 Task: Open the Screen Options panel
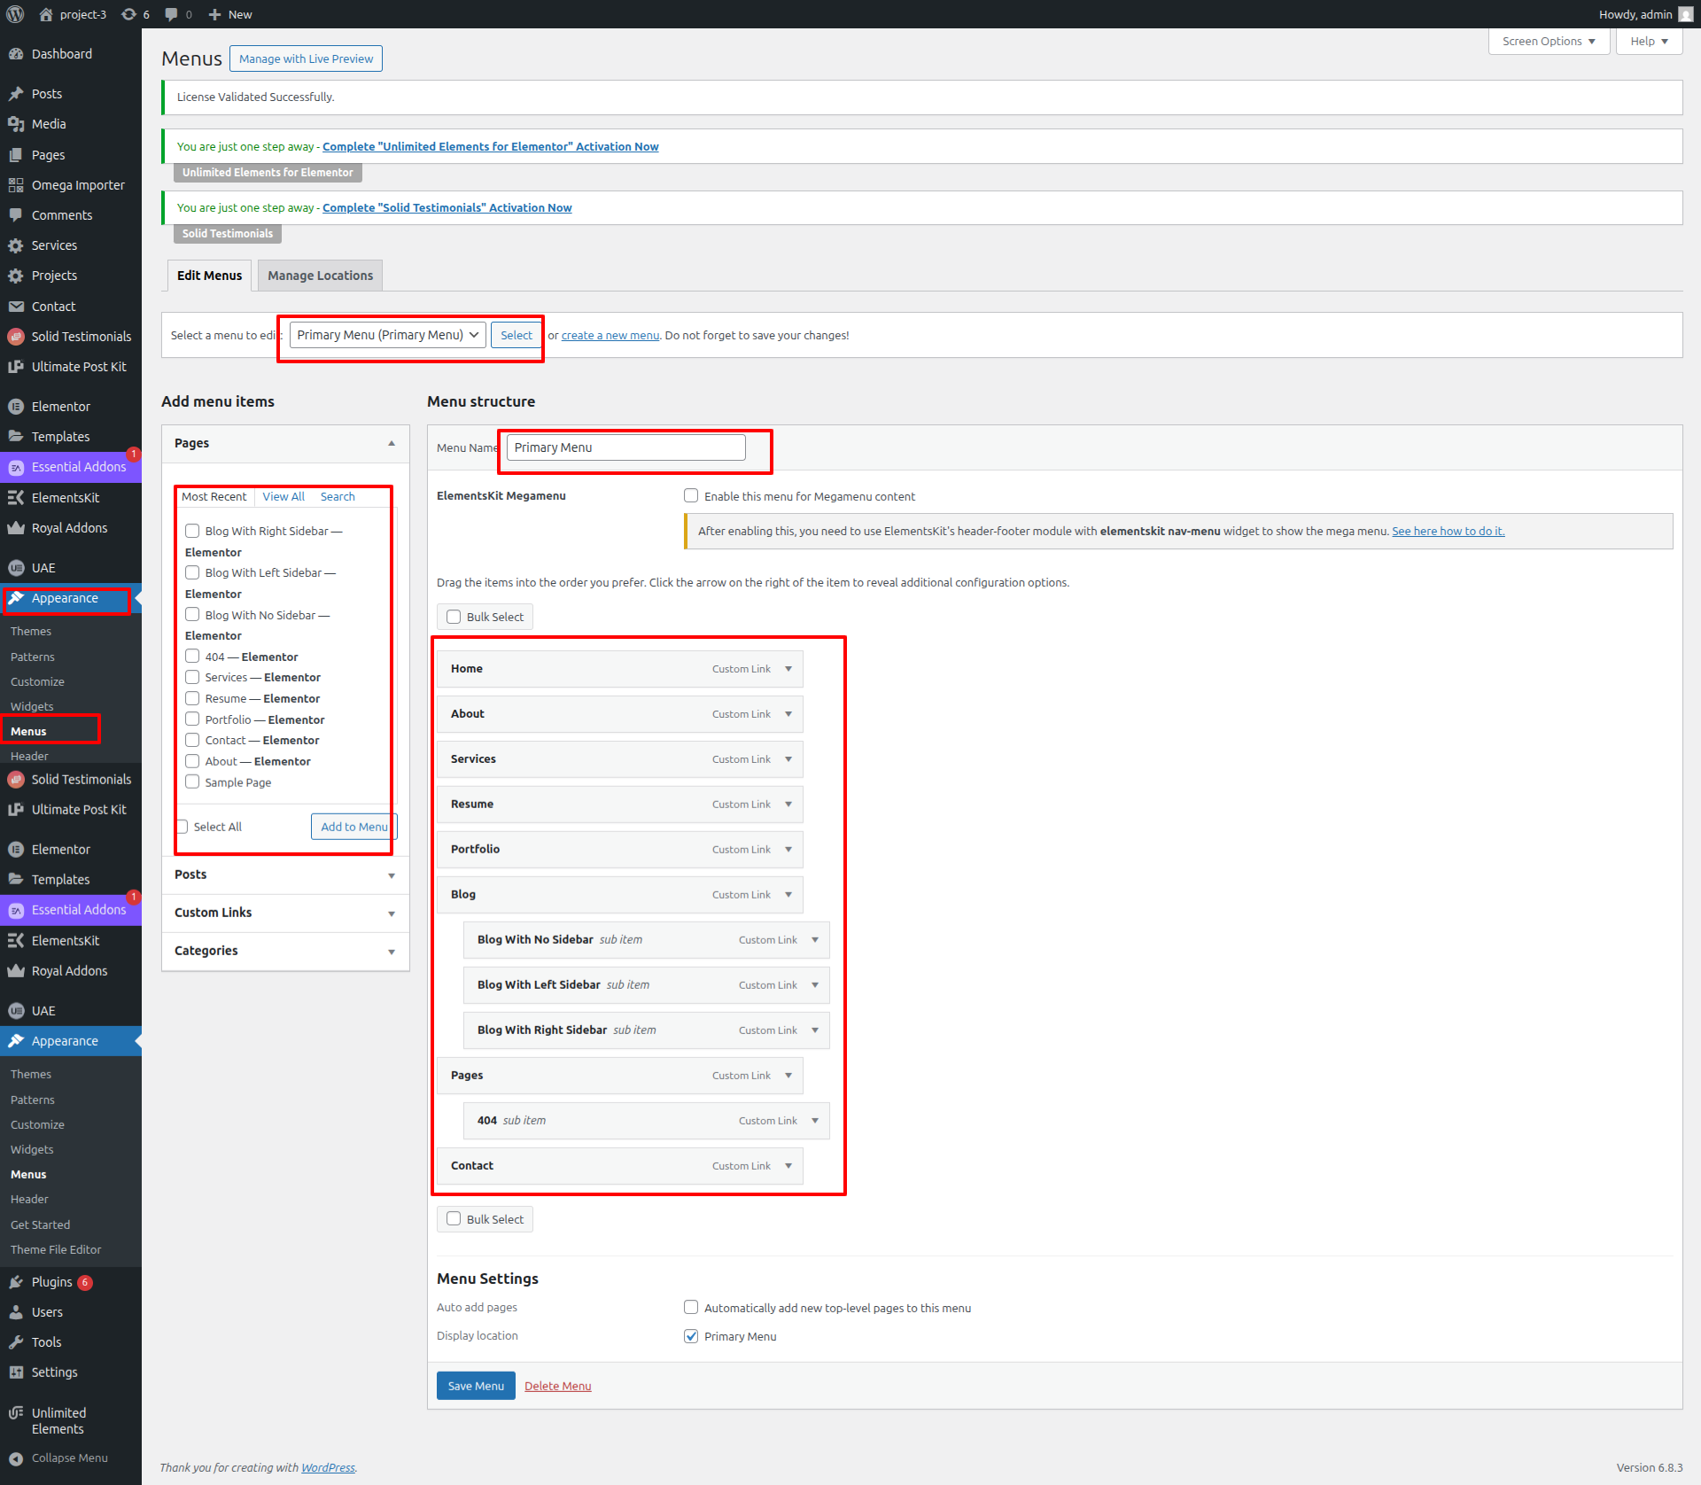pyautogui.click(x=1548, y=42)
